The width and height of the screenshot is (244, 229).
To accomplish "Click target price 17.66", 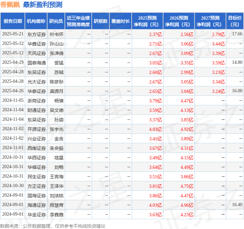I will click(x=237, y=34).
